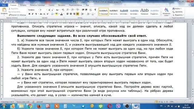Click the Copy (Копировать) command
Image resolution: width=194 pixels, height=109 pixels.
point(14,12)
